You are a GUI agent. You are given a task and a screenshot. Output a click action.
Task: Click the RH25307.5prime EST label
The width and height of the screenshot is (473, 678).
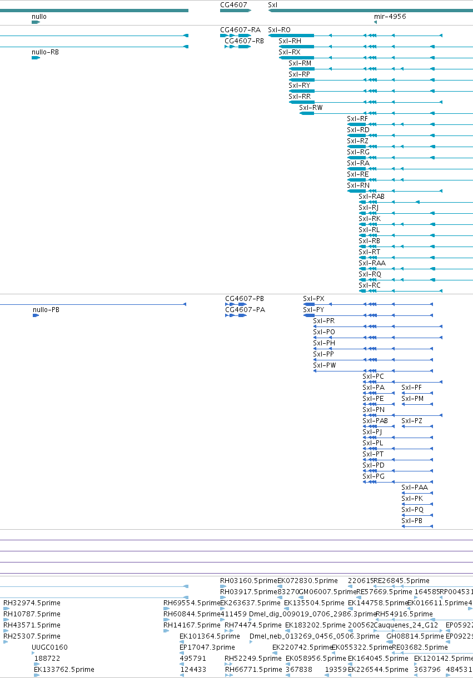[x=32, y=636]
